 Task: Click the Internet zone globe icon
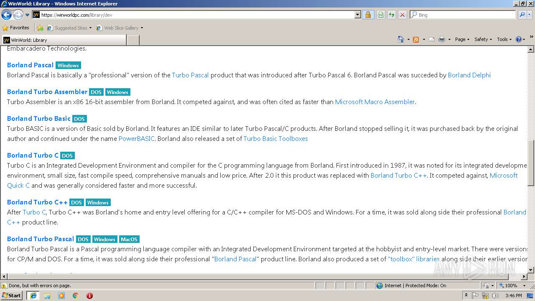[380, 286]
